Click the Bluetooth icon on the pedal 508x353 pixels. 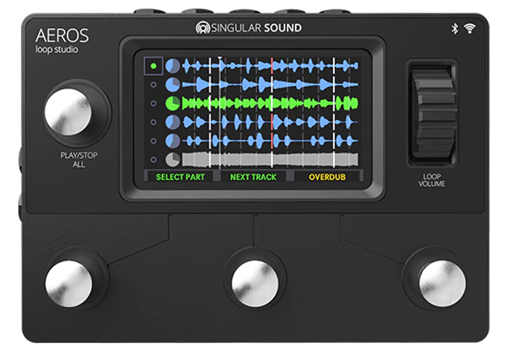[455, 28]
